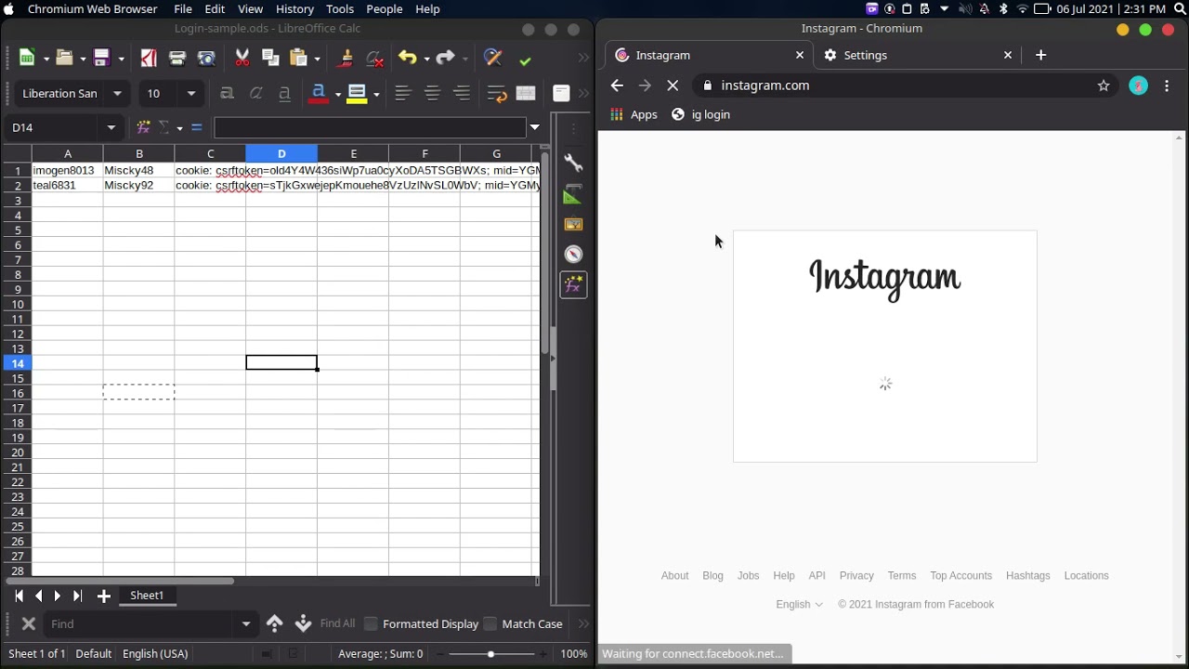Viewport: 1189px width, 669px height.
Task: Open font color dropdown arrow
Action: (x=337, y=93)
